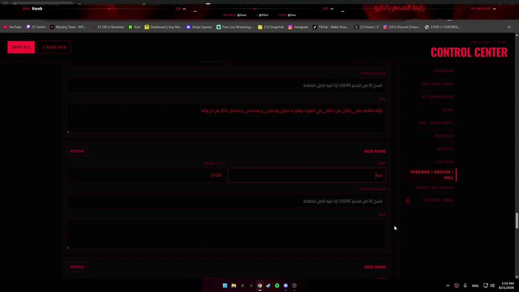Open the Private Inbox section
This screenshot has width=519, height=292.
pyautogui.click(x=439, y=200)
